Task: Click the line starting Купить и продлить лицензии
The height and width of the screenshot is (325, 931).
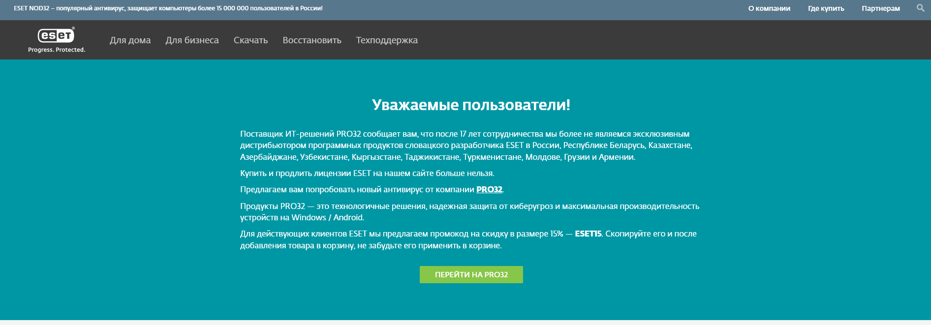Action: tap(367, 173)
